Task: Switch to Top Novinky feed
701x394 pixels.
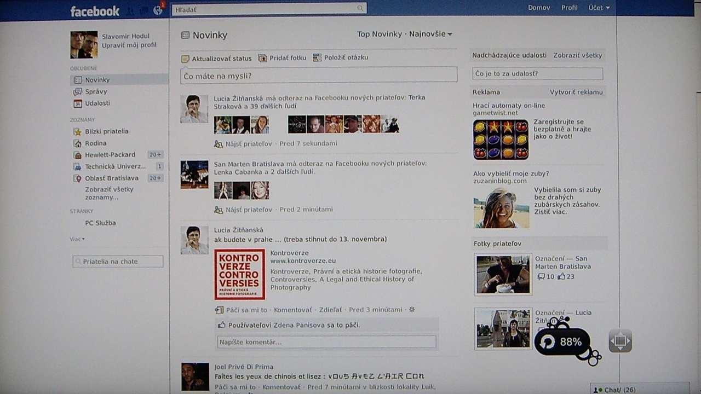Action: (x=380, y=34)
